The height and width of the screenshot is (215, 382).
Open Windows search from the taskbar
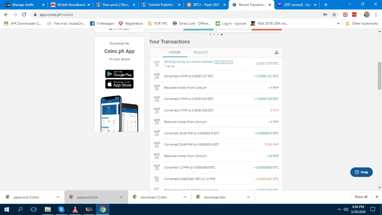click(x=20, y=209)
